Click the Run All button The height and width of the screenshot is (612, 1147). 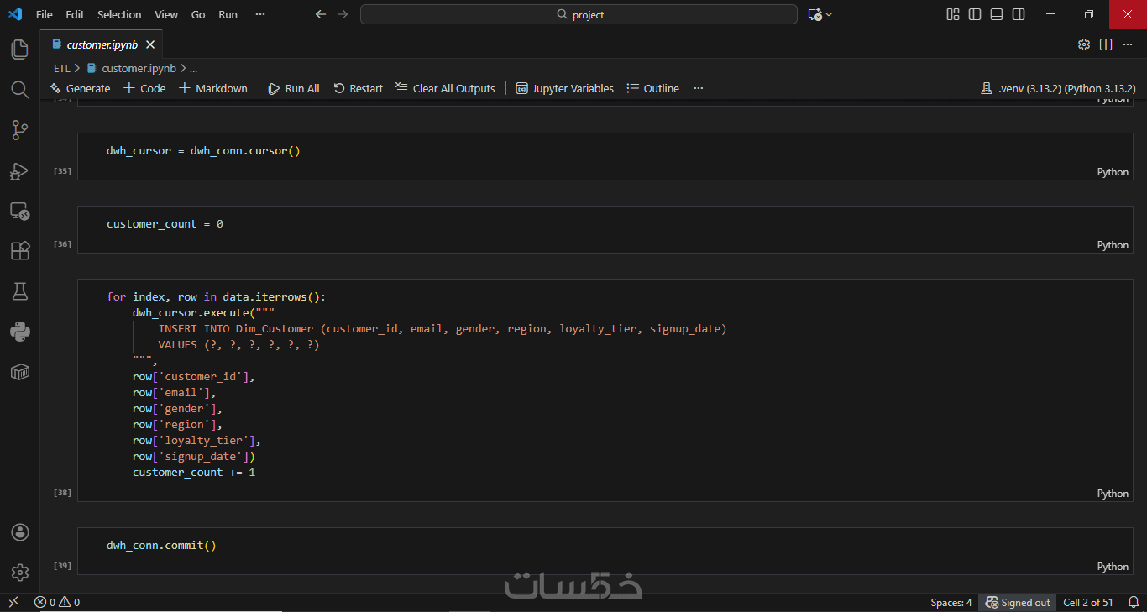click(294, 88)
